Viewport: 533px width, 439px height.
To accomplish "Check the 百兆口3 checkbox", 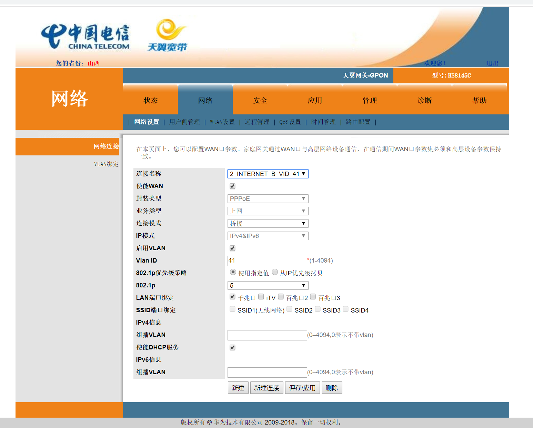I will 313,297.
